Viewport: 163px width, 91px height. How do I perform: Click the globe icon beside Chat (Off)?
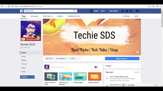(123, 85)
